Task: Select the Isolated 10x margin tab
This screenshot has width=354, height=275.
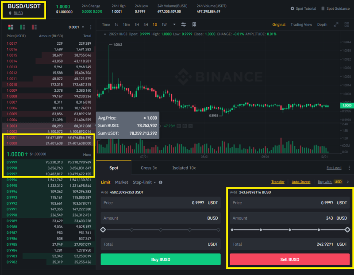Action: click(184, 168)
